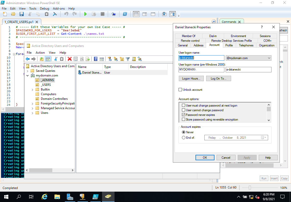Save the script using the floppy disk icon
Viewport: 291px width, 202px height.
click(x=22, y=14)
